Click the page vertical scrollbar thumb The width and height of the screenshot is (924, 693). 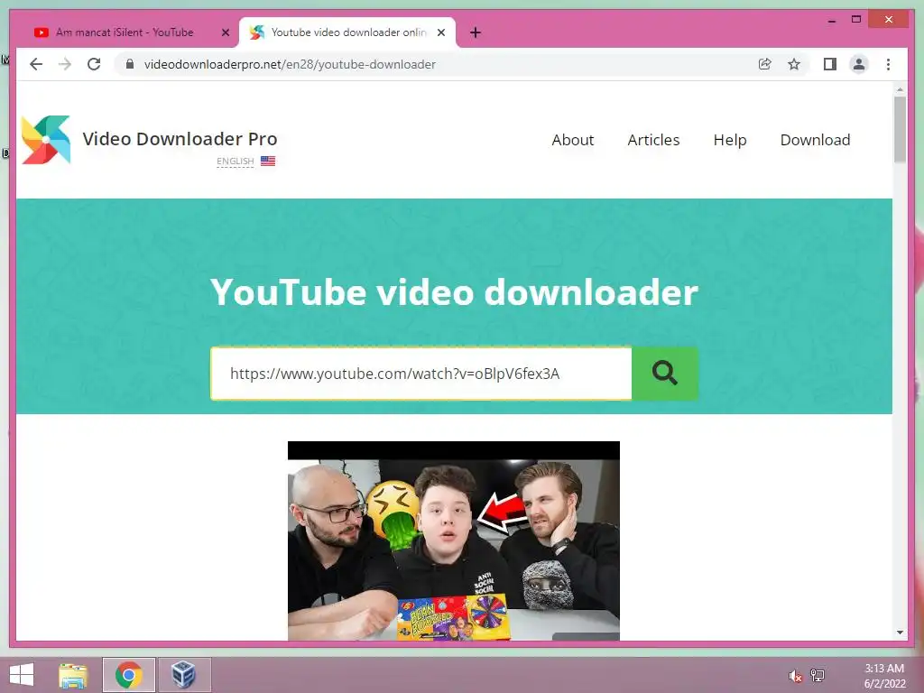point(900,130)
